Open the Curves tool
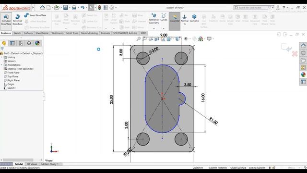Screen dimensions: 307x173 pos(164,17)
